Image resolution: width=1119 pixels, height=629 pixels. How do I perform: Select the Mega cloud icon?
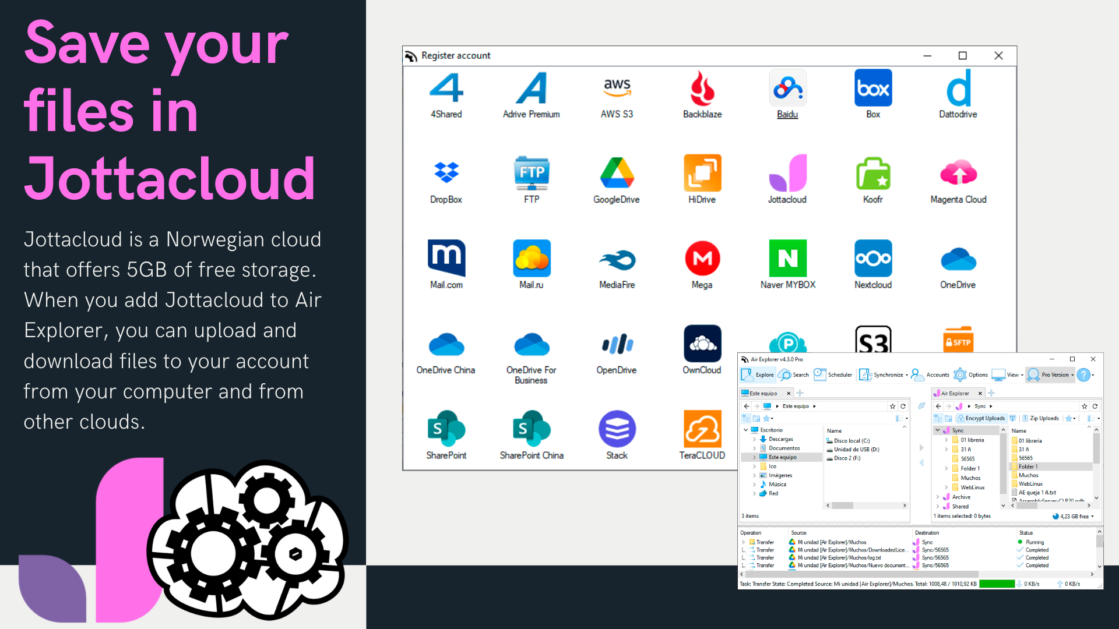pyautogui.click(x=702, y=258)
